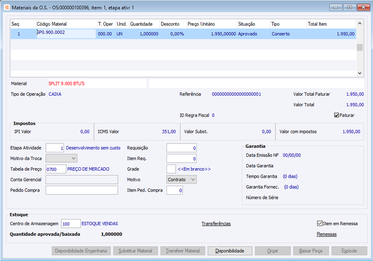
Task: Click the materials grid scrollbar thumb
Action: tap(359, 47)
